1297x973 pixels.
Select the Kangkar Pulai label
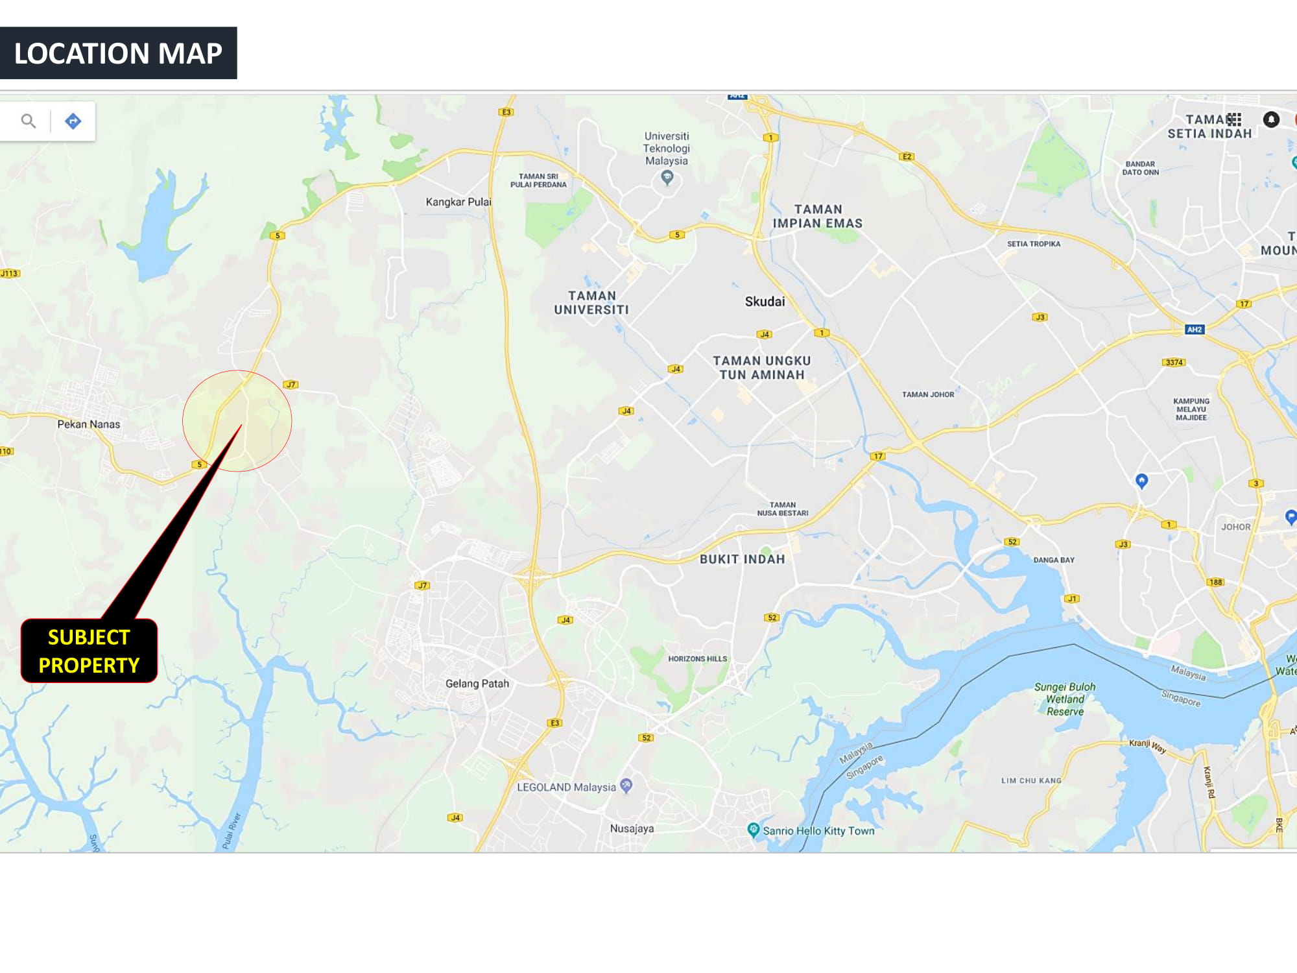click(458, 202)
